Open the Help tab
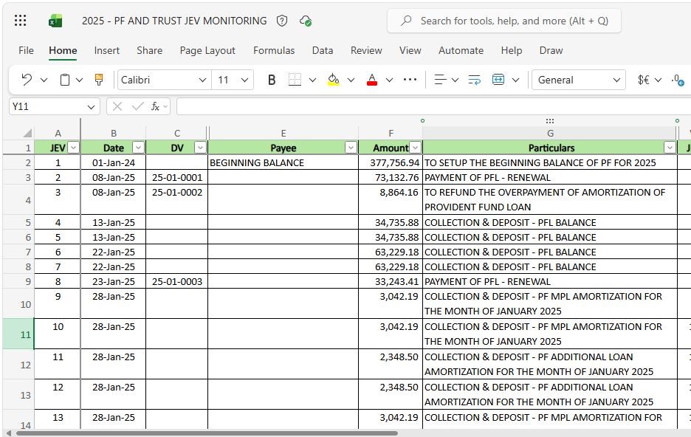The height and width of the screenshot is (437, 691). coord(511,50)
